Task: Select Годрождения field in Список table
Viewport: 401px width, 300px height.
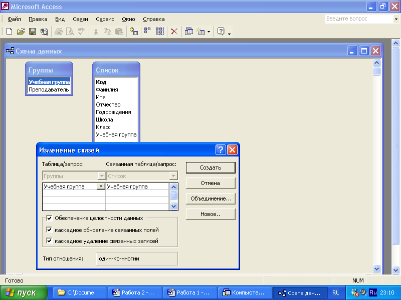Action: (x=113, y=112)
